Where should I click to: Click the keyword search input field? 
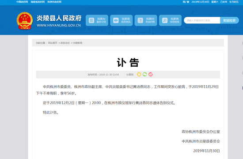(x=202, y=20)
